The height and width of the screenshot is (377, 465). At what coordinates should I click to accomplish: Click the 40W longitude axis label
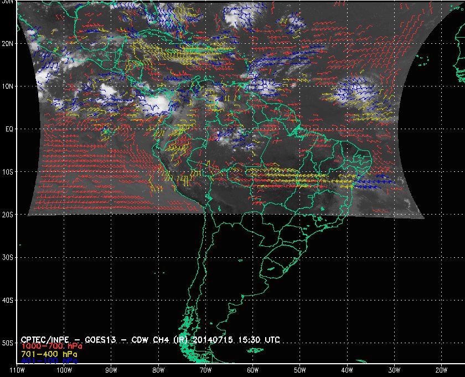[347, 370]
